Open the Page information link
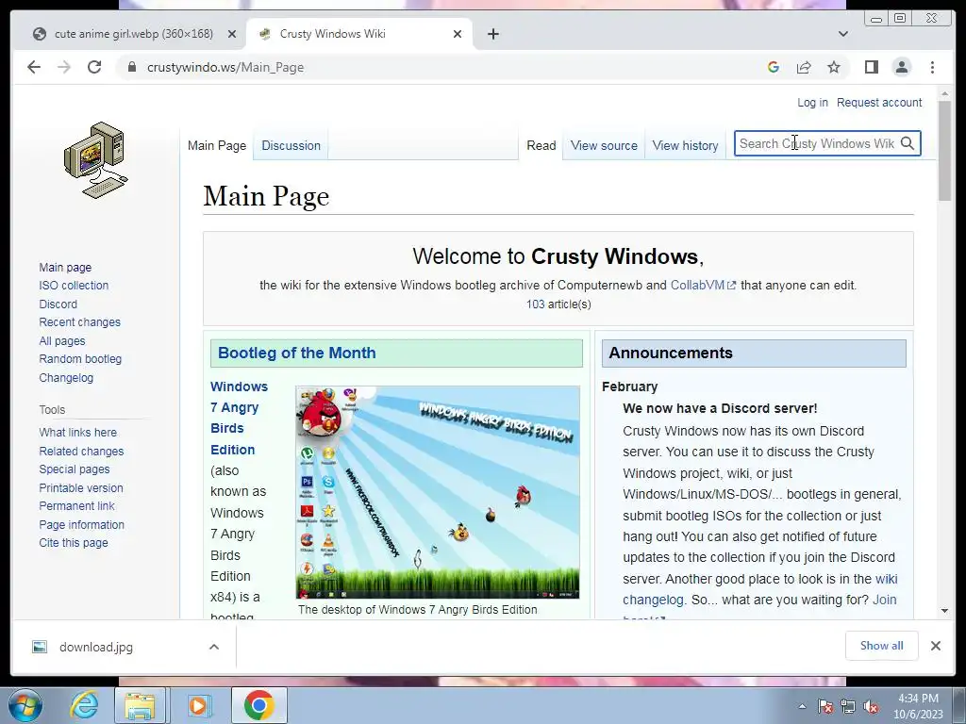The image size is (966, 724). pos(82,524)
